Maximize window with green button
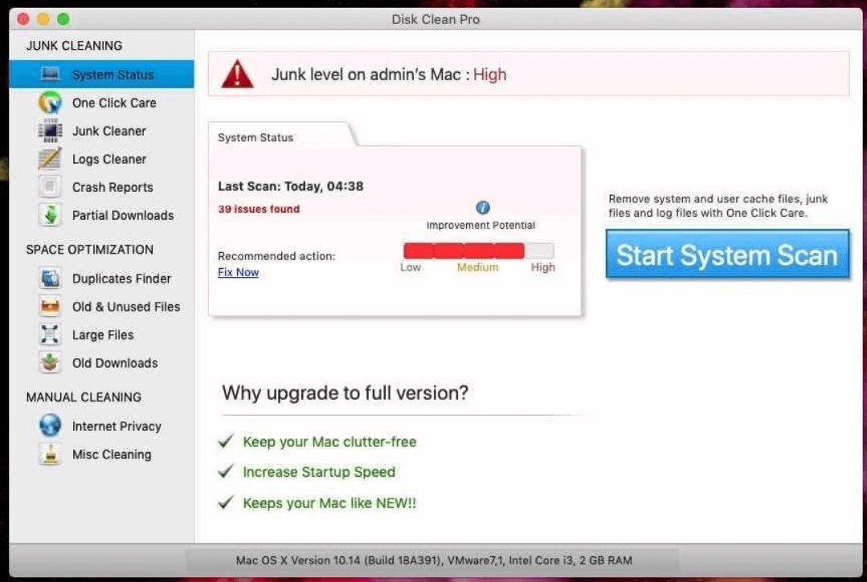Screen dimensions: 867x582 pyautogui.click(x=63, y=19)
